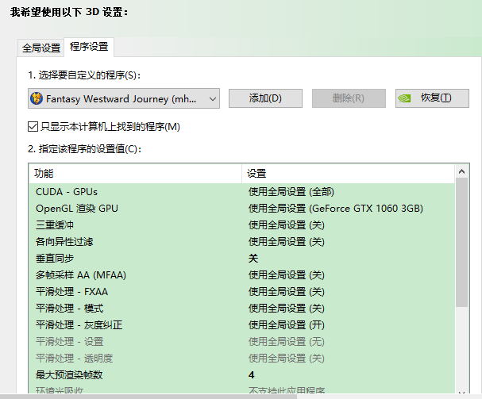Select the 程序设置 tab
The height and width of the screenshot is (399, 482).
(89, 47)
